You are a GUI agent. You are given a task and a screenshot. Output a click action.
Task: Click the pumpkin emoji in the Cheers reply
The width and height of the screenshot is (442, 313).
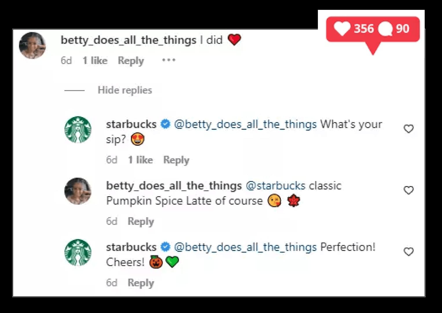tap(155, 262)
